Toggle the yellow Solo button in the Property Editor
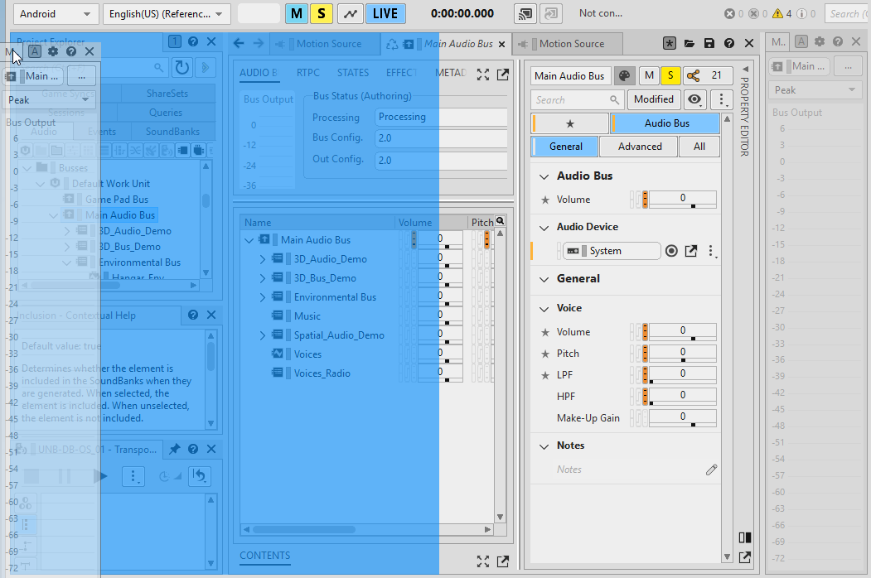Image resolution: width=871 pixels, height=578 pixels. tap(670, 75)
